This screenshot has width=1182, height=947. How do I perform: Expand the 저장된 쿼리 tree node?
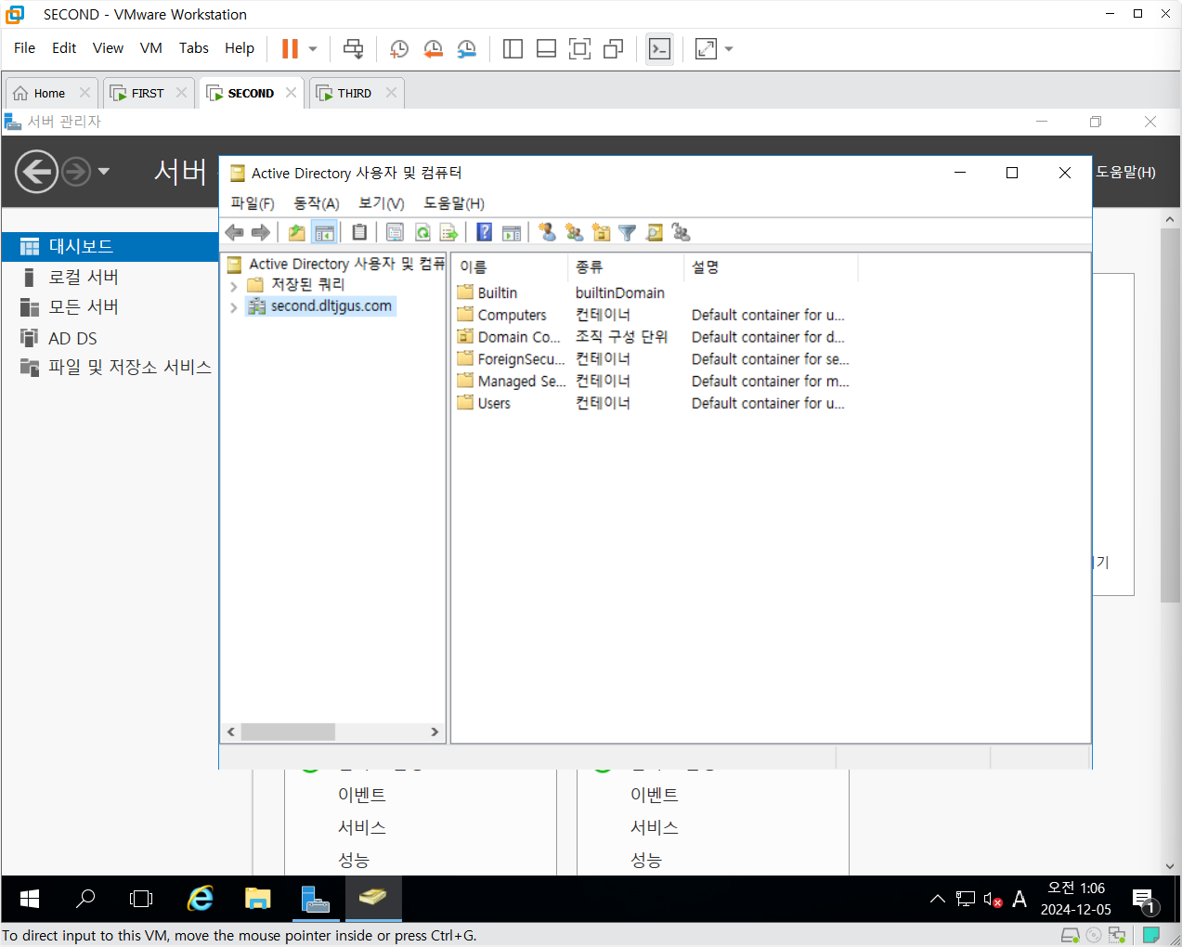click(234, 286)
